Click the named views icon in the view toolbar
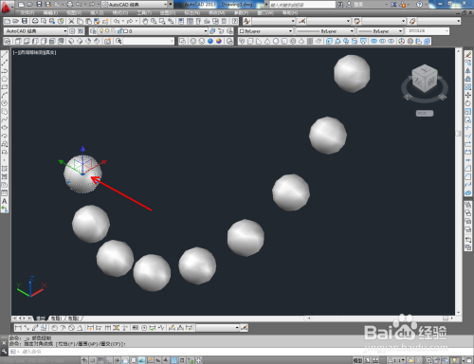The width and height of the screenshot is (474, 364). coord(8,41)
